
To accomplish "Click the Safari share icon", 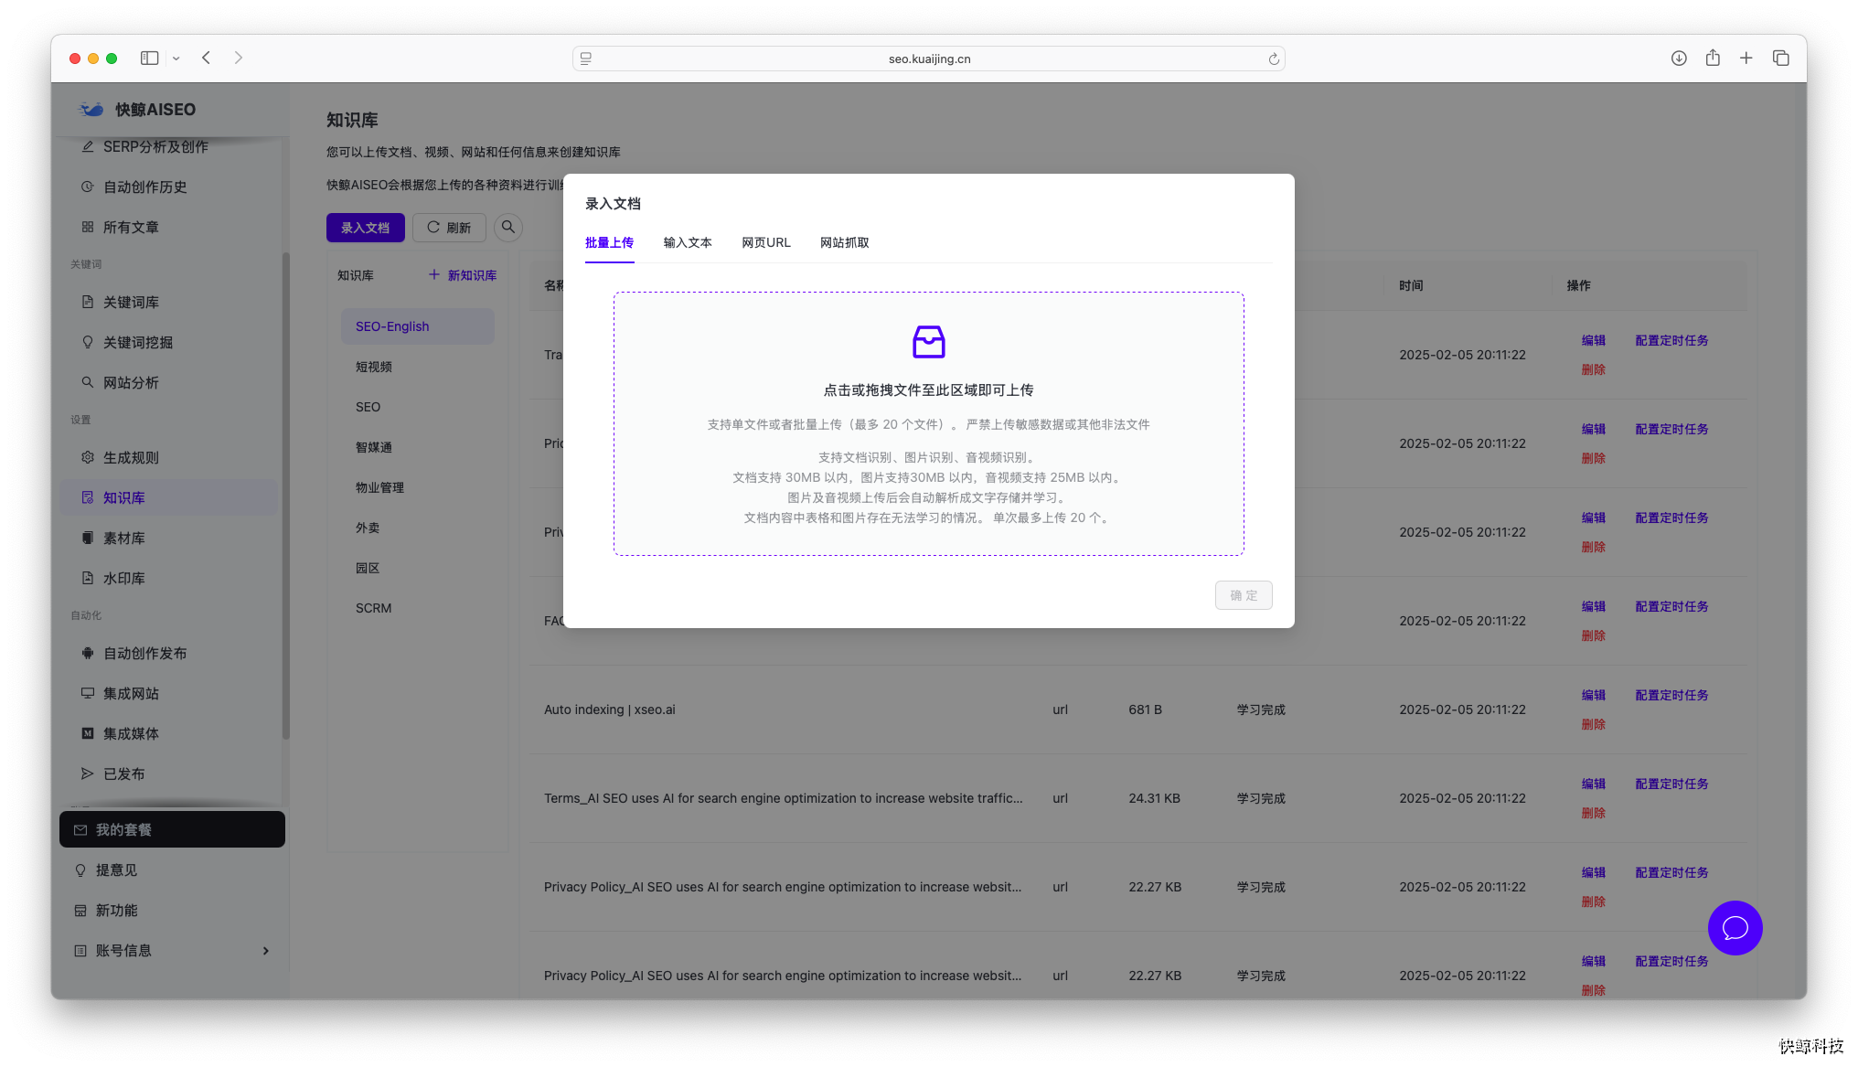I will point(1713,58).
